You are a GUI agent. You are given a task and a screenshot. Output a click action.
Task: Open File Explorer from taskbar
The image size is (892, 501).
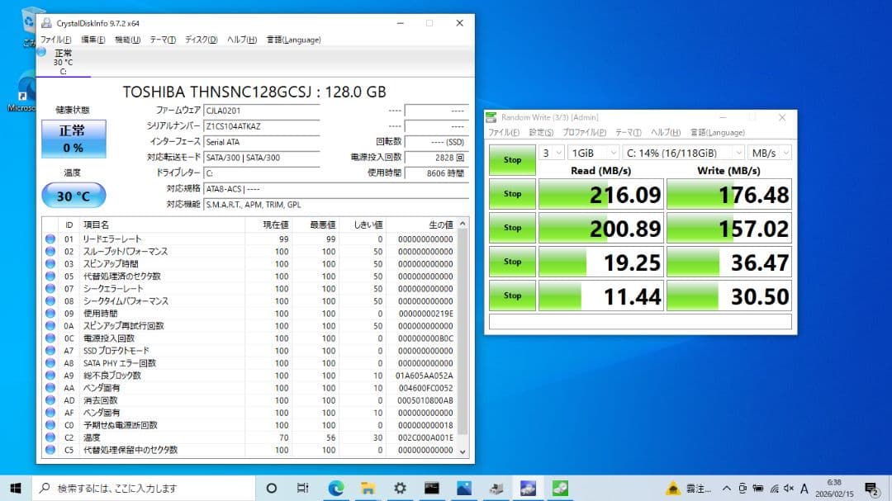(x=368, y=488)
